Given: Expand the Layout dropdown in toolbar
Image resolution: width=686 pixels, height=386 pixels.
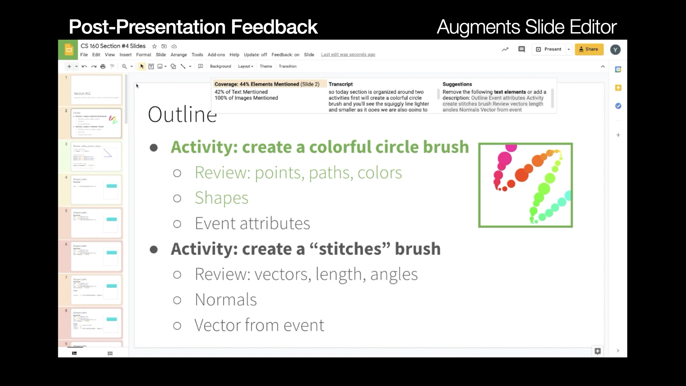Looking at the screenshot, I should [x=245, y=66].
